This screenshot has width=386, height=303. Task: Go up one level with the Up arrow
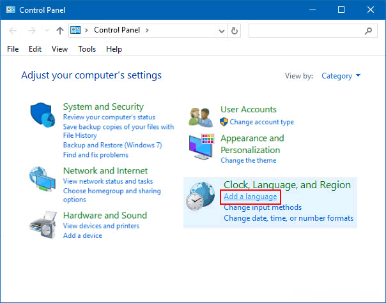(x=60, y=31)
